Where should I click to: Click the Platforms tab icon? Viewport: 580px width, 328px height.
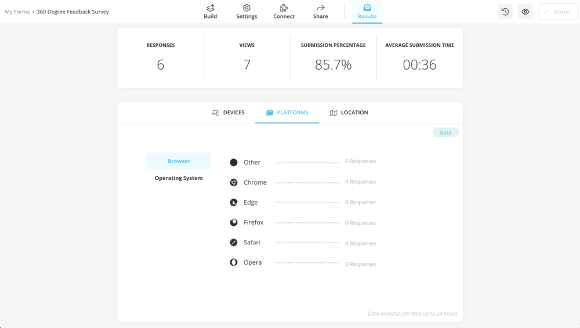click(269, 113)
